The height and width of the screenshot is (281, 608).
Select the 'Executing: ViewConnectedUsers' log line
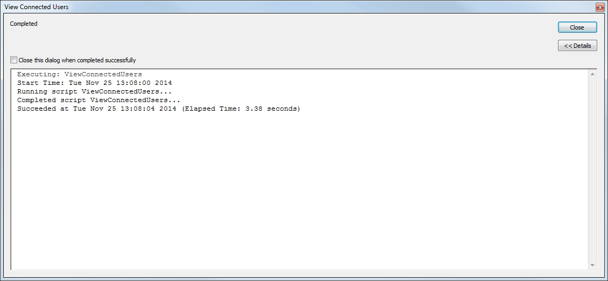coord(80,74)
